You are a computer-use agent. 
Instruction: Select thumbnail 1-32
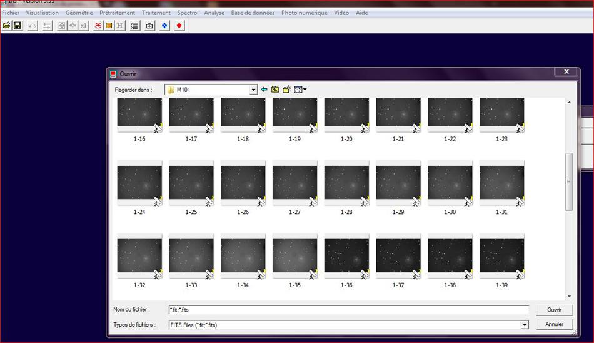139,256
